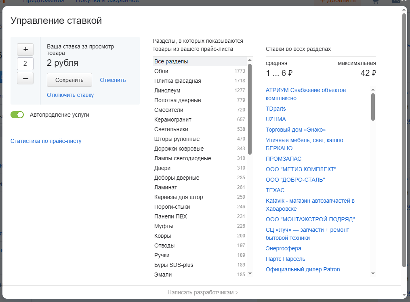Click the bid value input field
Image resolution: width=410 pixels, height=302 pixels.
point(25,63)
